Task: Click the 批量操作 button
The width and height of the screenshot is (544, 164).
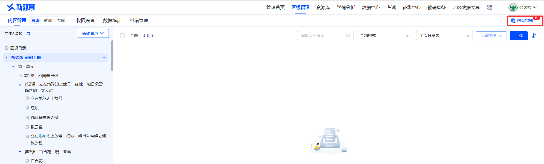Action: click(x=491, y=36)
